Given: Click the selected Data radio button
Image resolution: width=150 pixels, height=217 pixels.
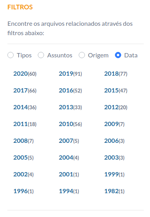Looking at the screenshot, I should pyautogui.click(x=118, y=55).
